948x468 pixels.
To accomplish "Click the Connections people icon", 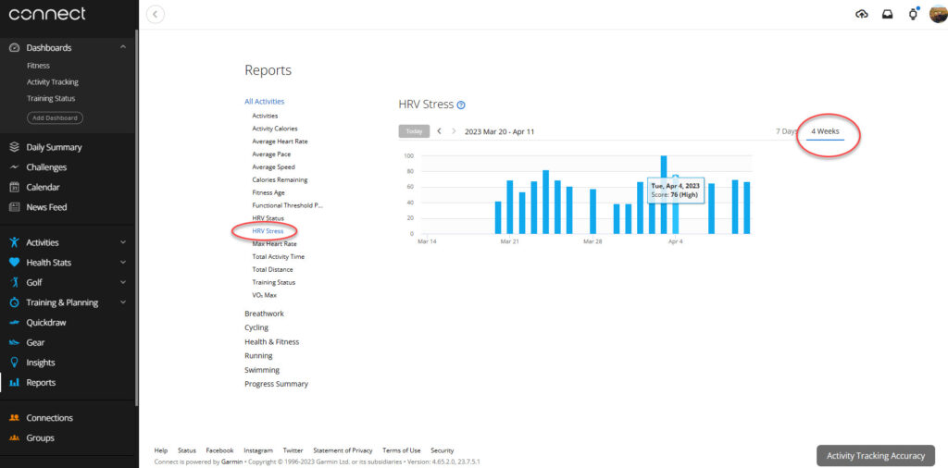I will coord(15,418).
